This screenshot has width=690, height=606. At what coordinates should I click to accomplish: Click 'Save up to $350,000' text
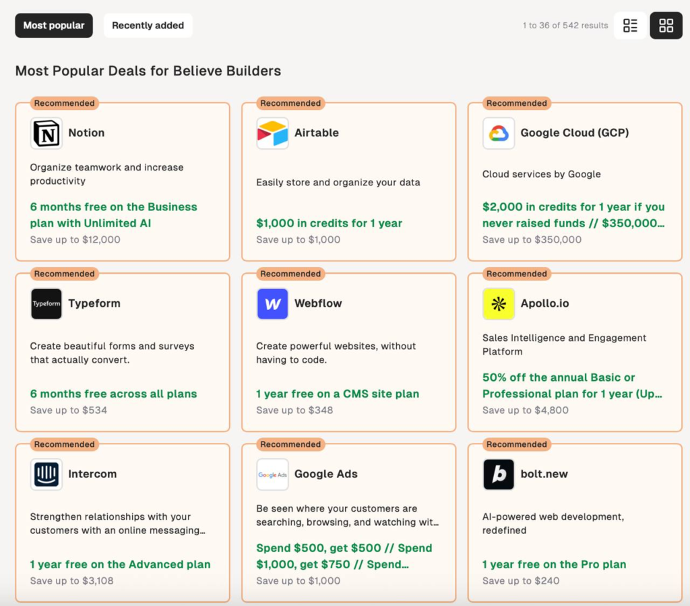(x=532, y=240)
